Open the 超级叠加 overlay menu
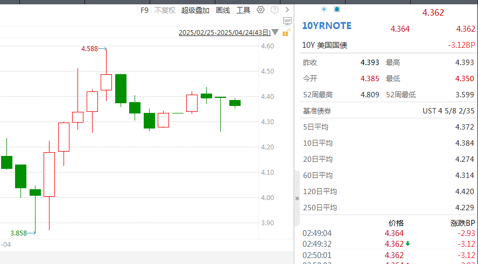 (195, 10)
